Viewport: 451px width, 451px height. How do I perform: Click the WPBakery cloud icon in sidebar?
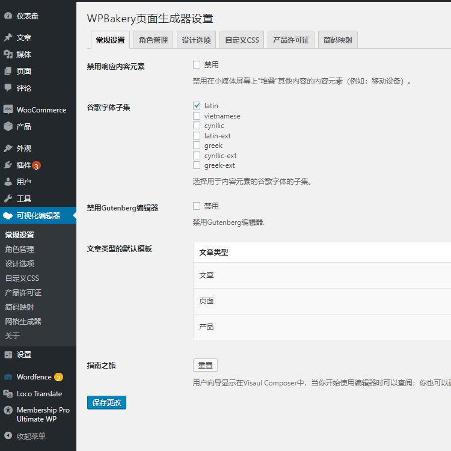(8, 216)
